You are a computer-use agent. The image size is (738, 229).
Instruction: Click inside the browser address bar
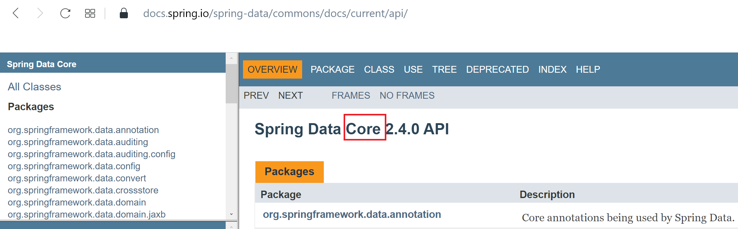pyautogui.click(x=275, y=13)
